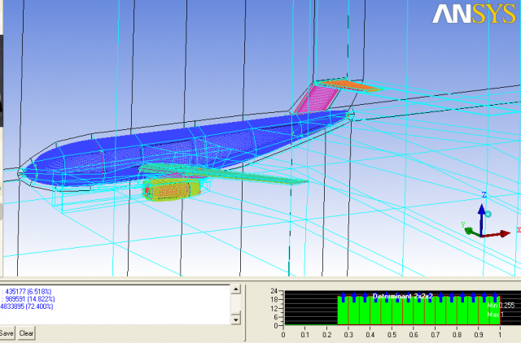Select the histogram bar nearest 0.3
Viewport: 521px width, 343px height.
click(x=348, y=312)
